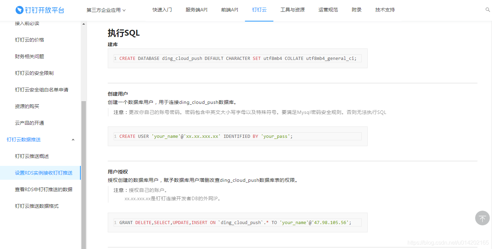
Task: Click the 建库 subheading
Action: 113,45
